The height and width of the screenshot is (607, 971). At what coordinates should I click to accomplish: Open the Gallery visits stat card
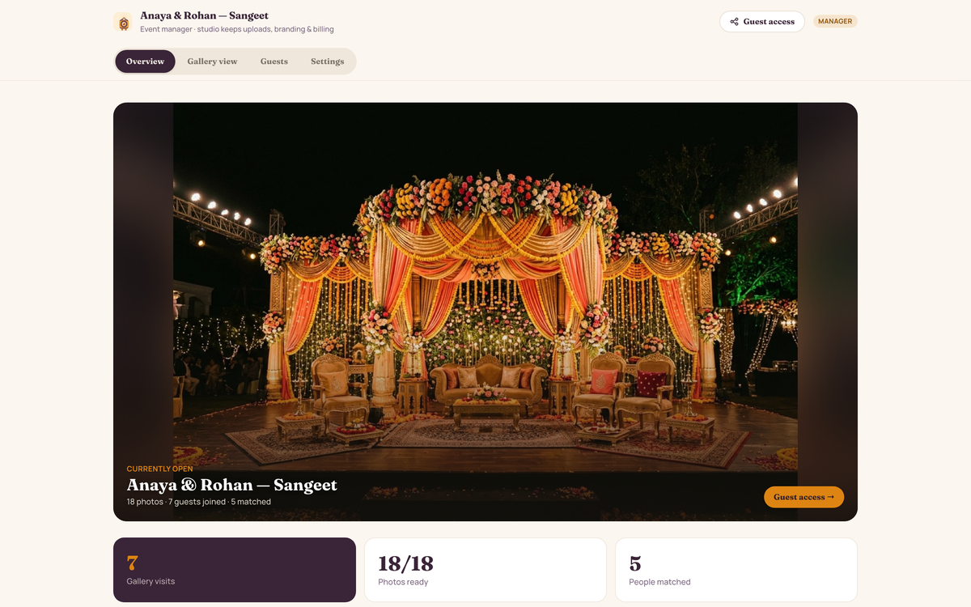point(235,570)
